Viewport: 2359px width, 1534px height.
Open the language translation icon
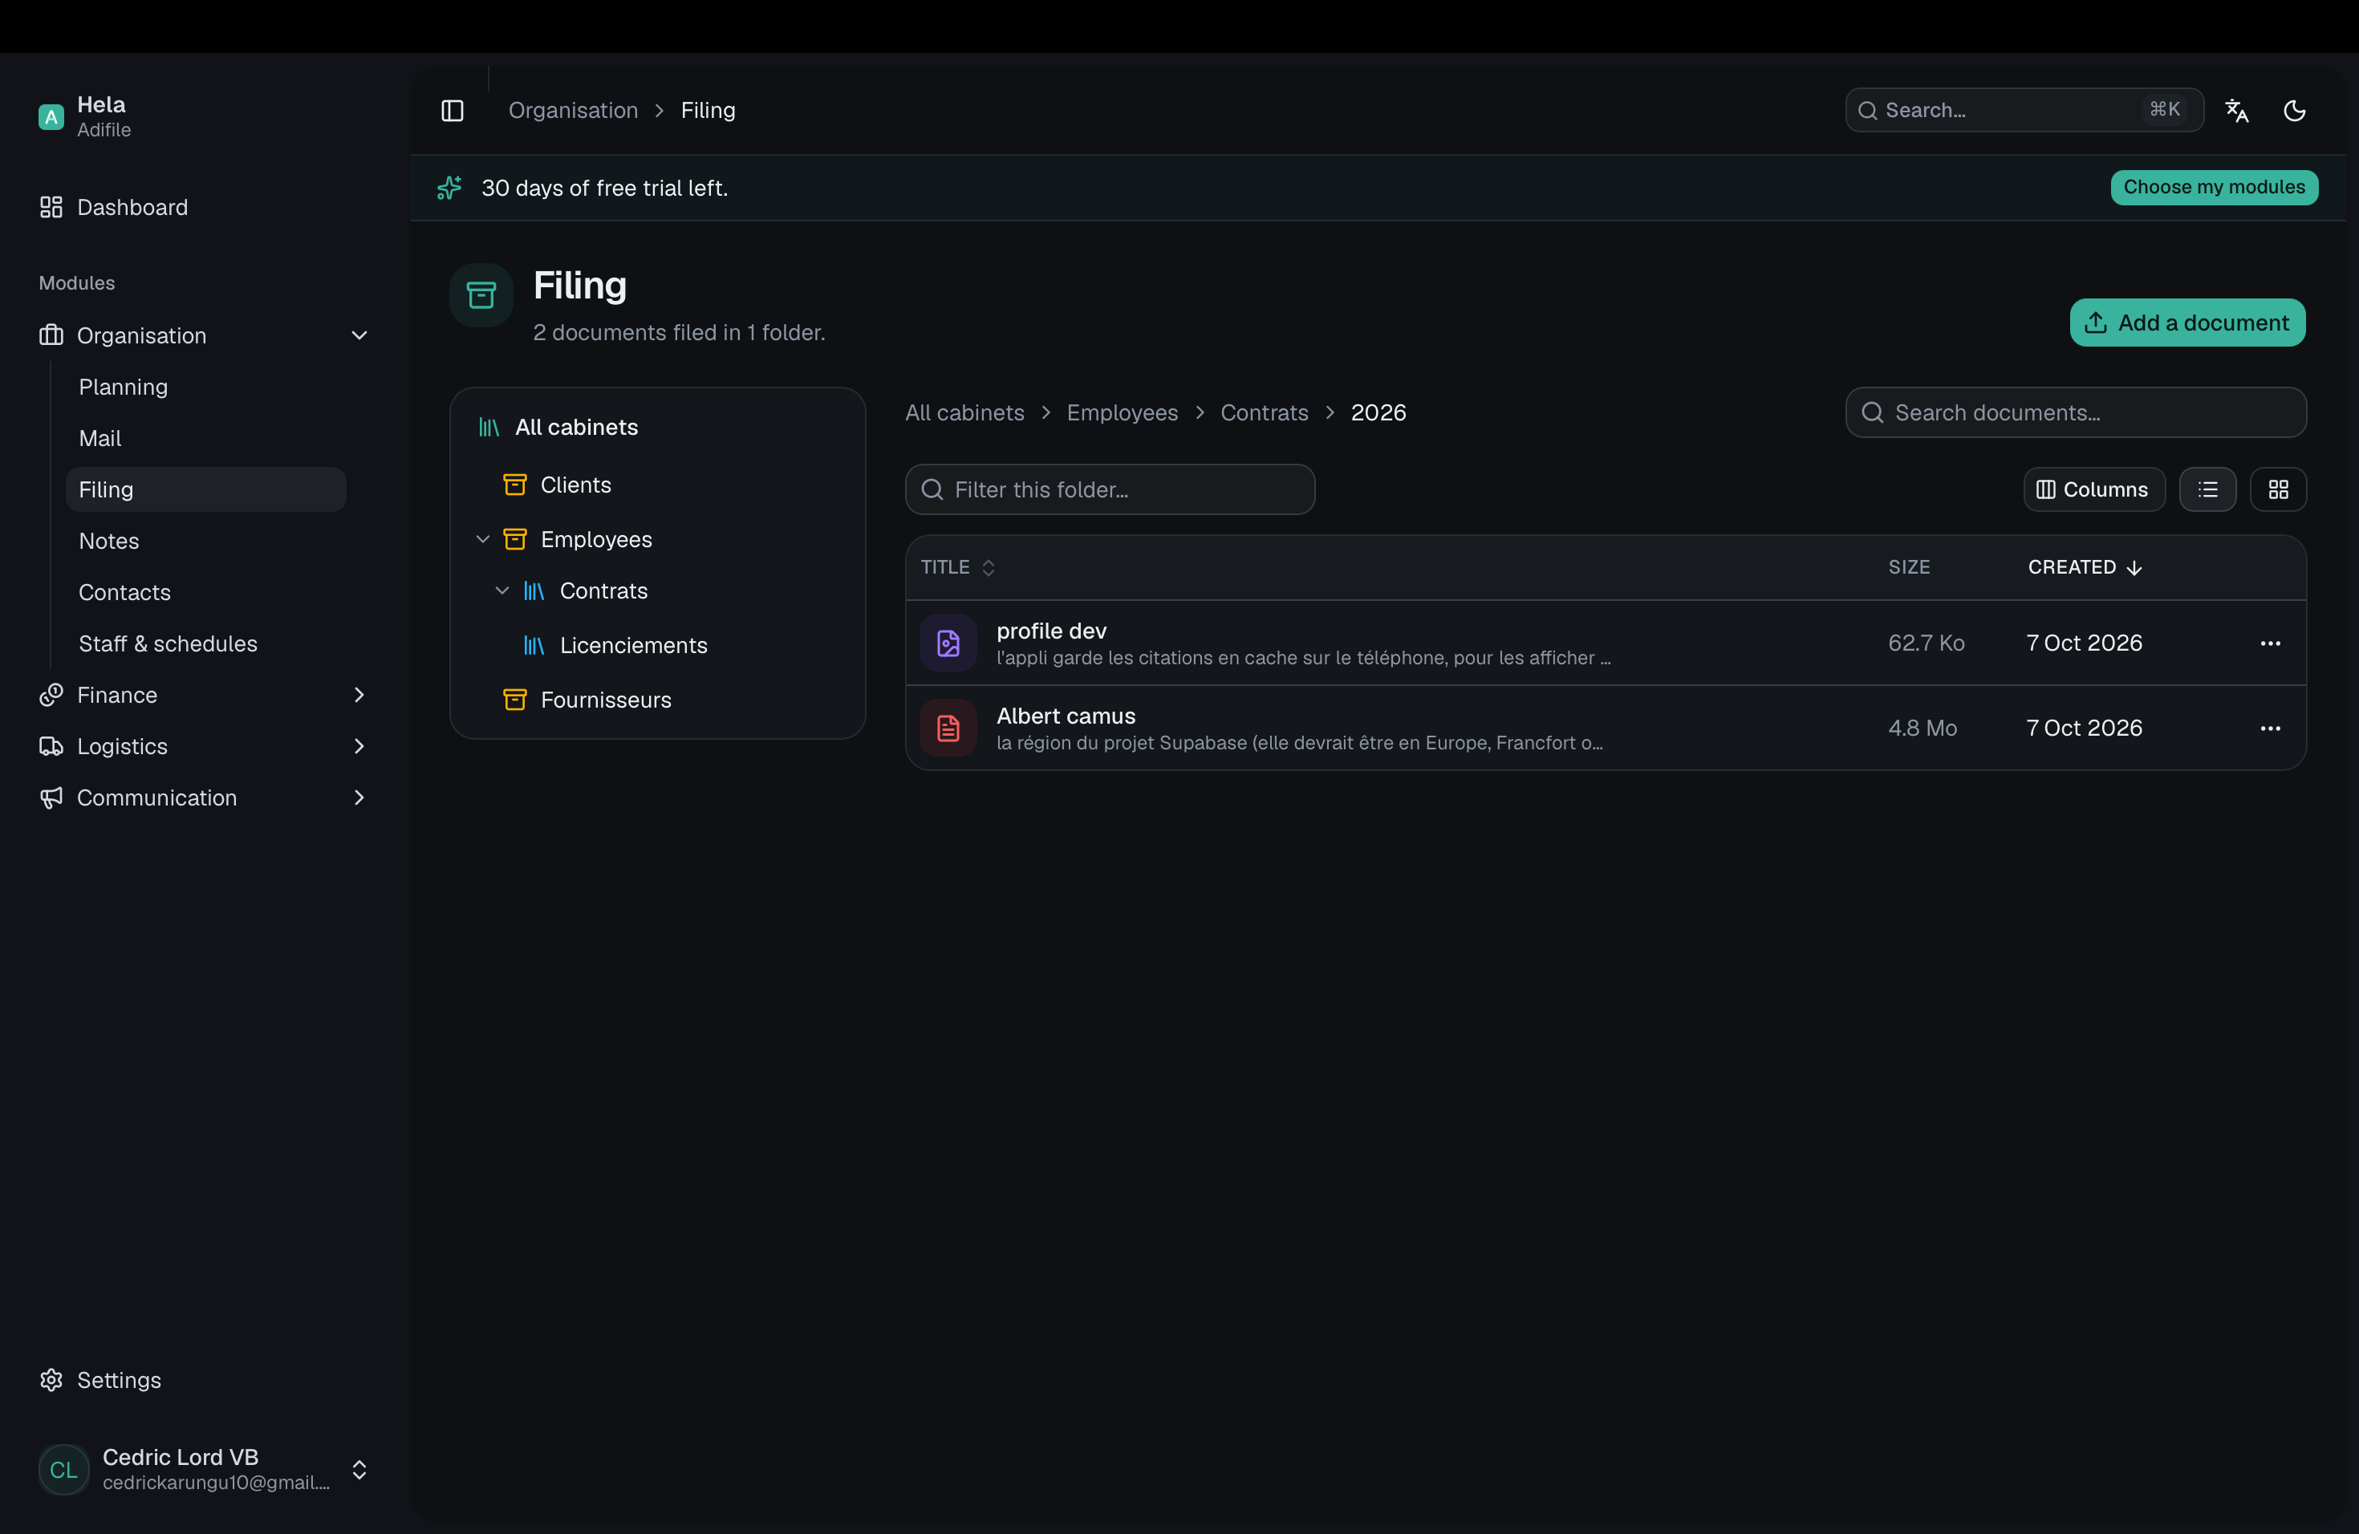[x=2236, y=110]
